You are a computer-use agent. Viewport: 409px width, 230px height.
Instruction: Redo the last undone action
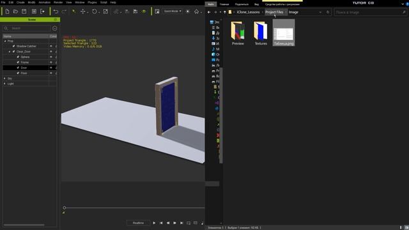click(x=64, y=11)
